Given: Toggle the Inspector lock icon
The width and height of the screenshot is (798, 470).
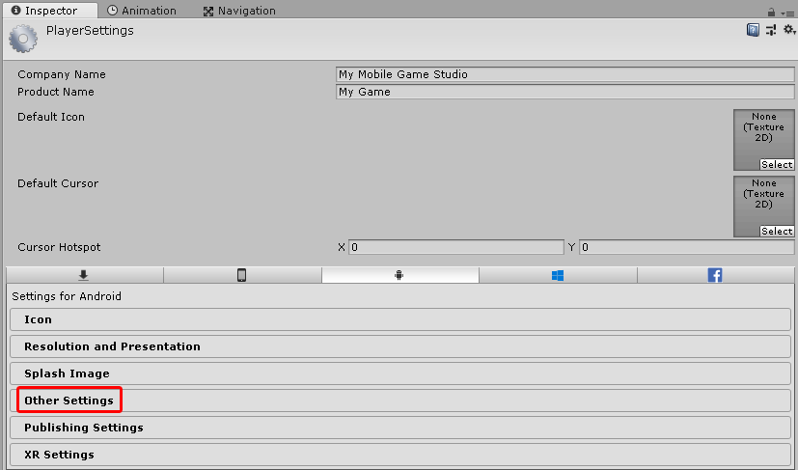Looking at the screenshot, I should [x=771, y=13].
